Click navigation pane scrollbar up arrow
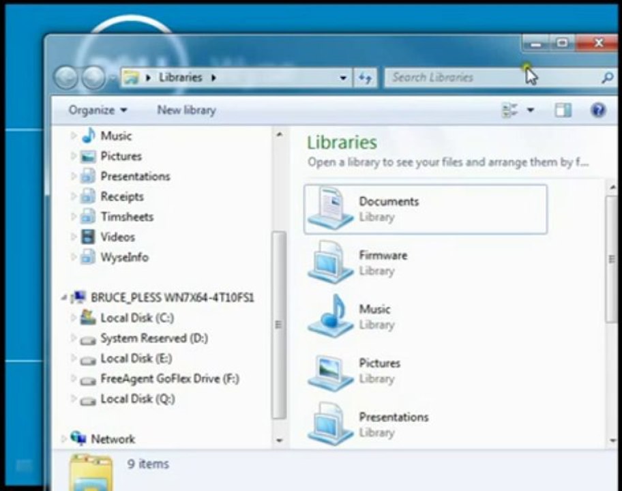Image resolution: width=622 pixels, height=491 pixels. tap(279, 135)
